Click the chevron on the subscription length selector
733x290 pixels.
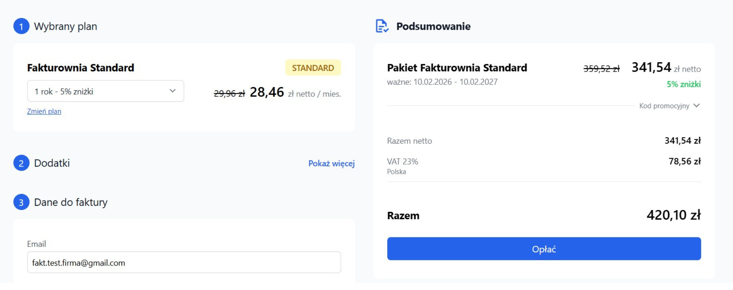click(x=173, y=91)
